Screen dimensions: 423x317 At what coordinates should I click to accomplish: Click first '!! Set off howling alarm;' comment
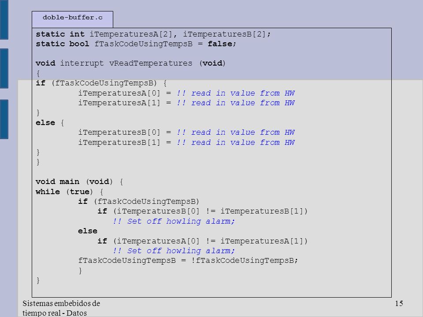pyautogui.click(x=174, y=221)
